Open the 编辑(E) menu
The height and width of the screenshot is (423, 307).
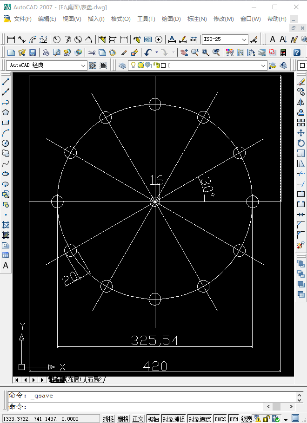(47, 19)
